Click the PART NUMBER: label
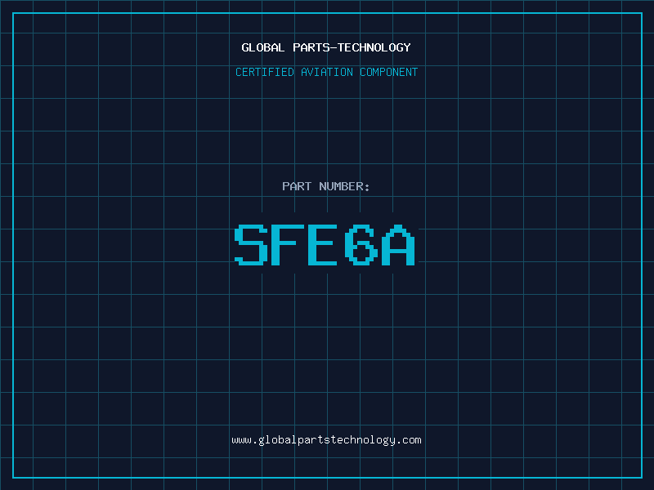 pos(326,186)
